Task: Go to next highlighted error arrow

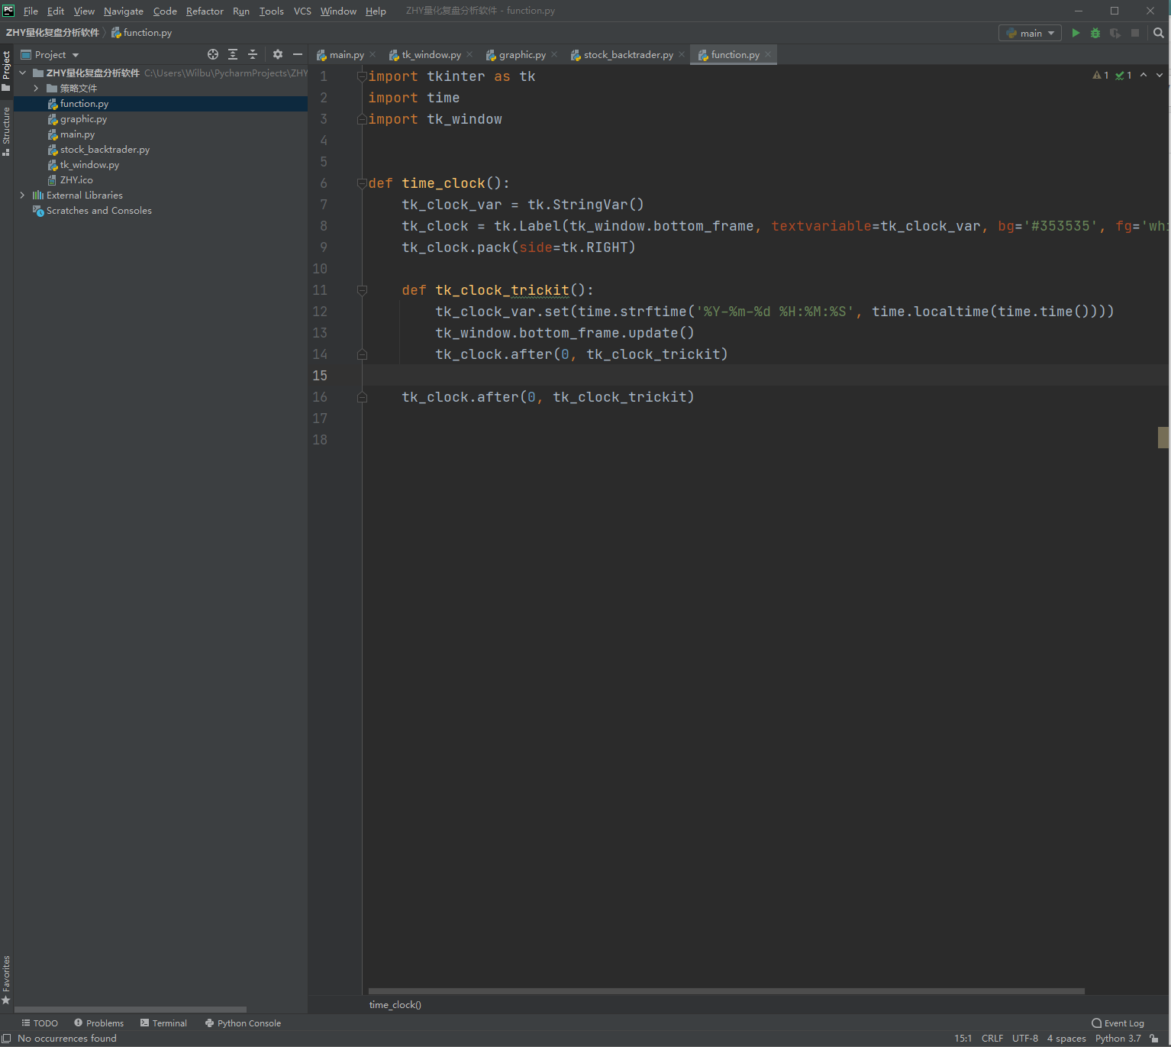Action: pos(1160,75)
